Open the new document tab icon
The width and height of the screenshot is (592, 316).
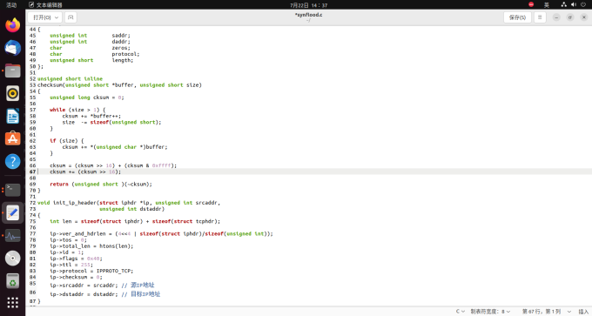pyautogui.click(x=71, y=17)
